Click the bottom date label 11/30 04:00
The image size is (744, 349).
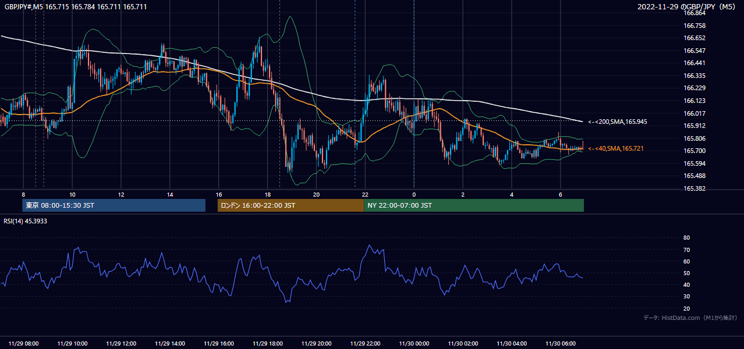[512, 344]
